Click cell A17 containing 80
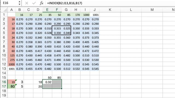This screenshot has height=98, width=175. pyautogui.click(x=11, y=87)
